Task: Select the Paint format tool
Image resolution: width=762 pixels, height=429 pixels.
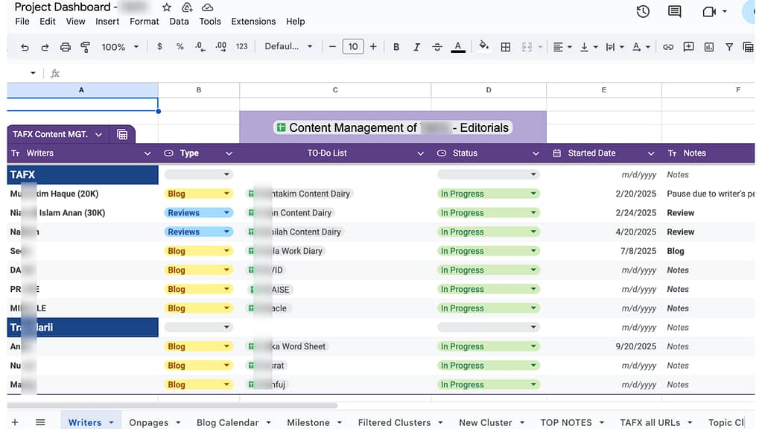Action: (x=86, y=47)
